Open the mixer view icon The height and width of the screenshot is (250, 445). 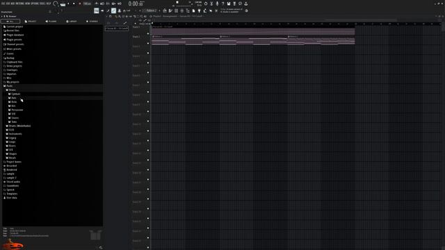[x=182, y=11]
